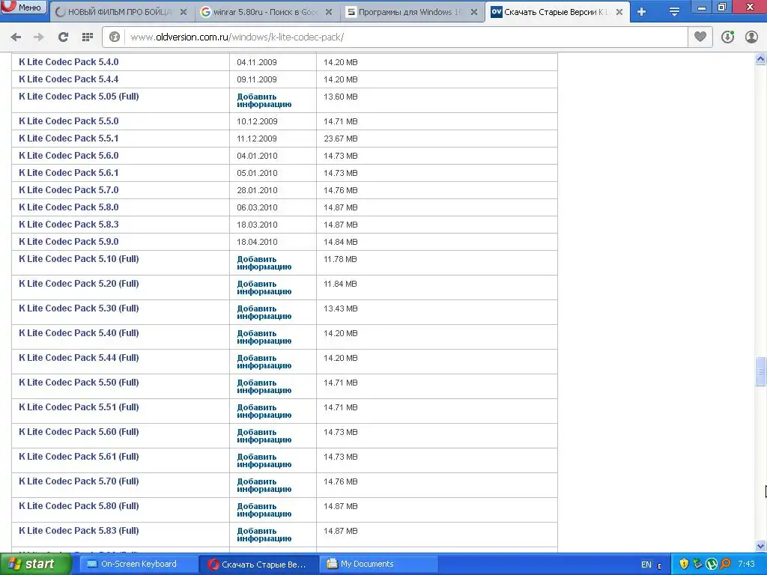Click Добавить информацию for 5.30 (Full) row
The image size is (767, 575).
[x=264, y=312]
